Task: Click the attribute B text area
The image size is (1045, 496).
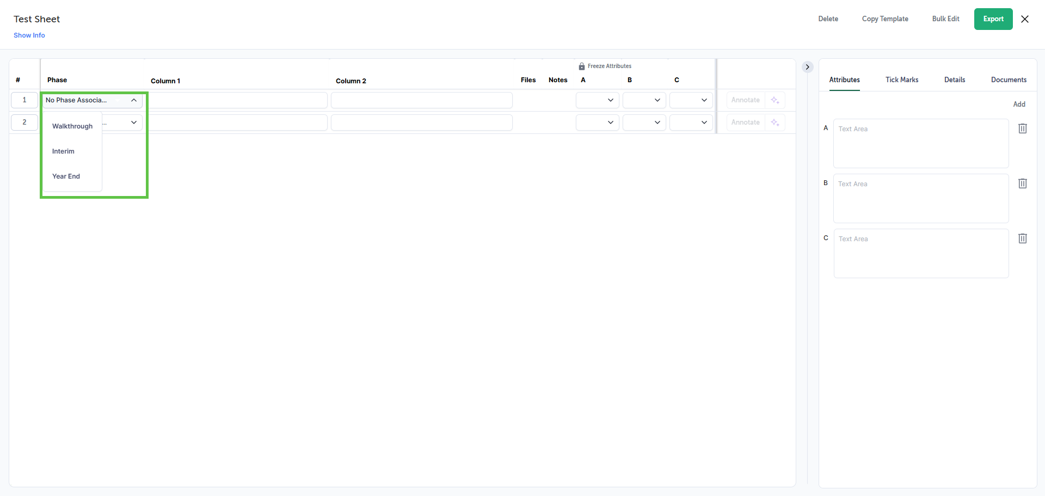Action: pos(921,198)
